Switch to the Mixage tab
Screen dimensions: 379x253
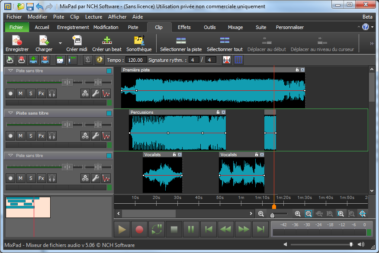tap(235, 27)
